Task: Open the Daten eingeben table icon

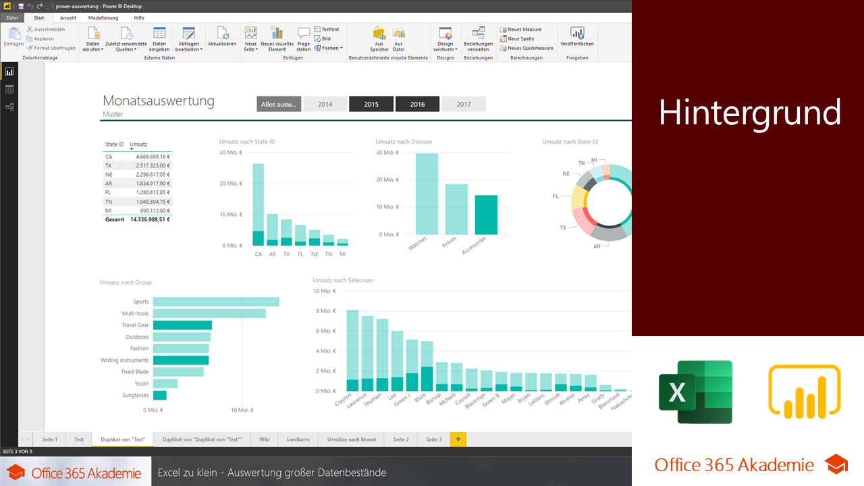Action: [159, 33]
